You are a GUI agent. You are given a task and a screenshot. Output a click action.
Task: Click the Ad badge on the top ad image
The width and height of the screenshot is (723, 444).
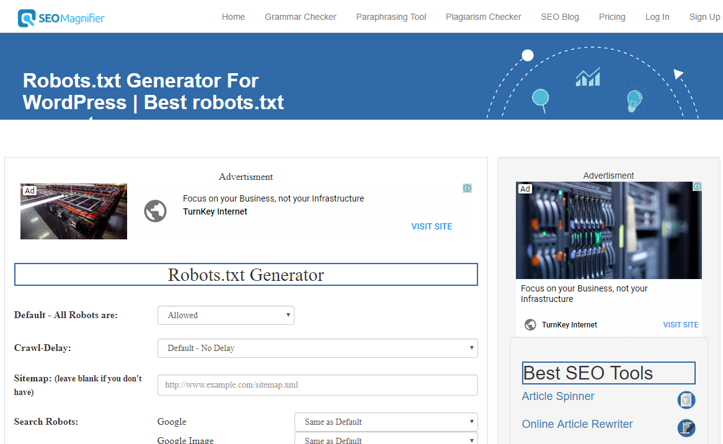tap(29, 190)
